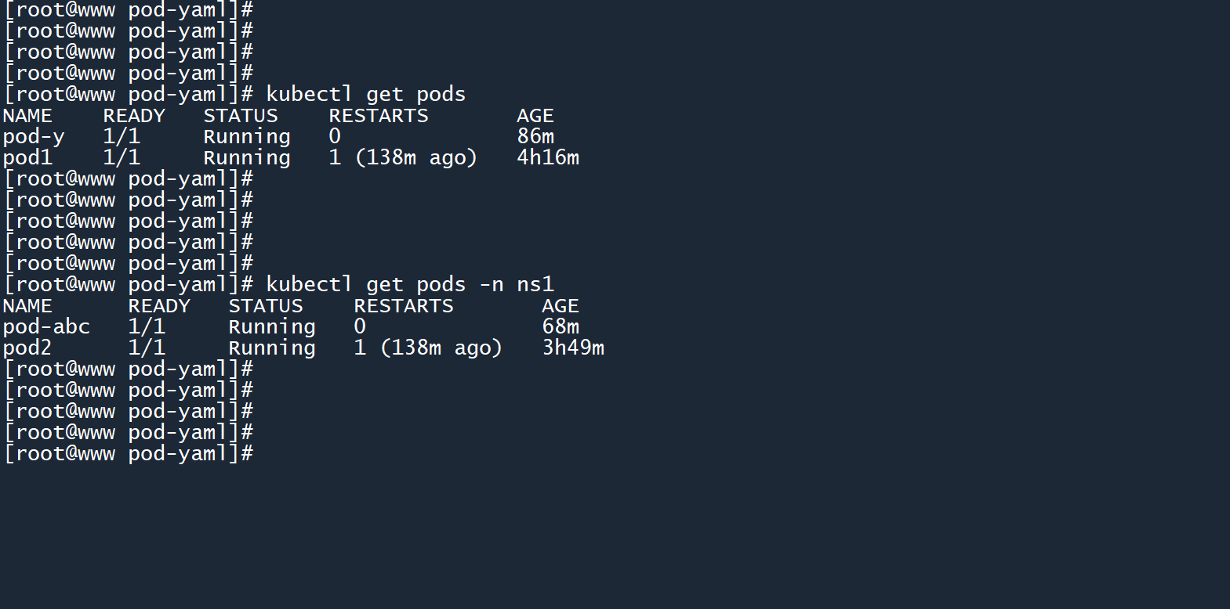Click the pod-abc name entry
The width and height of the screenshot is (1230, 609).
[46, 327]
